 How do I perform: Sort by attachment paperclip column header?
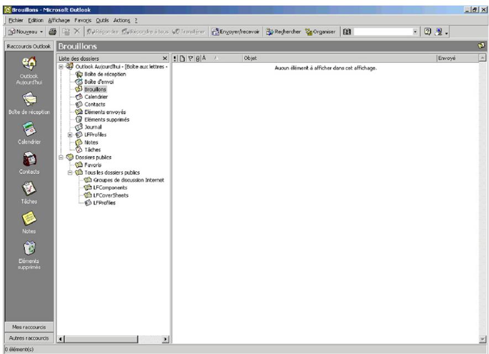198,58
